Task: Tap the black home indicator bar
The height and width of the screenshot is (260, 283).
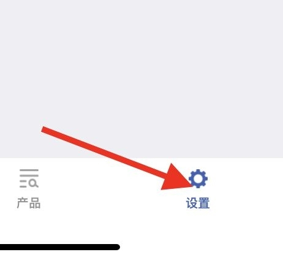Action: click(59, 247)
